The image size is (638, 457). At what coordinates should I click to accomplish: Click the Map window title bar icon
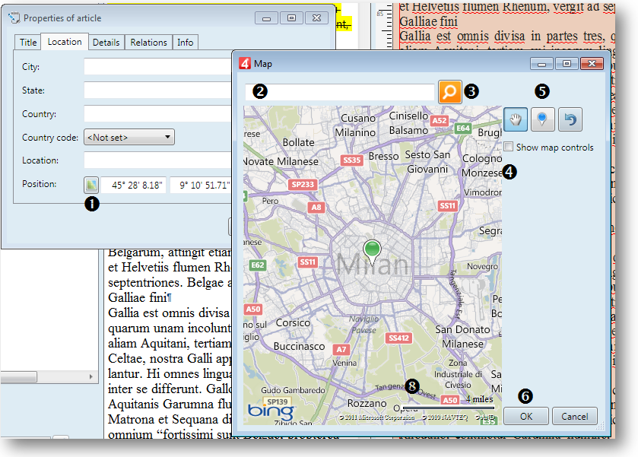245,64
